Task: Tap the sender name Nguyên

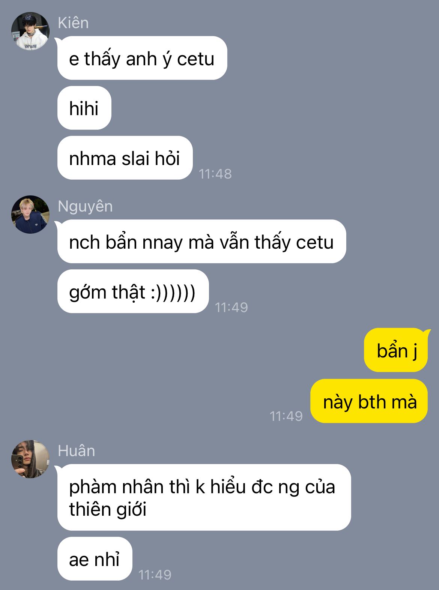Action: (x=85, y=207)
